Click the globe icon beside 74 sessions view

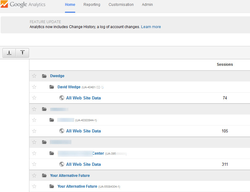(62, 98)
